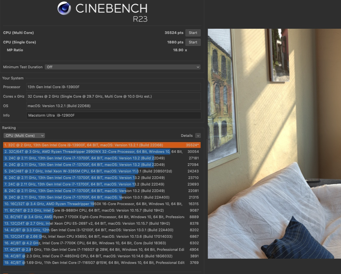Select ranking row 4 i7-13700F 27094
341x274 pixels.
(x=102, y=165)
